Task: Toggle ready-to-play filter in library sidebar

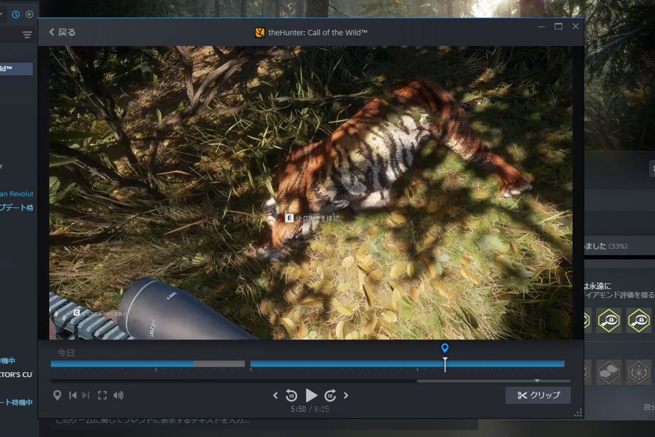Action: point(29,14)
